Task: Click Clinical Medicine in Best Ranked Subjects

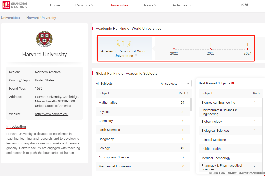Action: tap(230, 140)
